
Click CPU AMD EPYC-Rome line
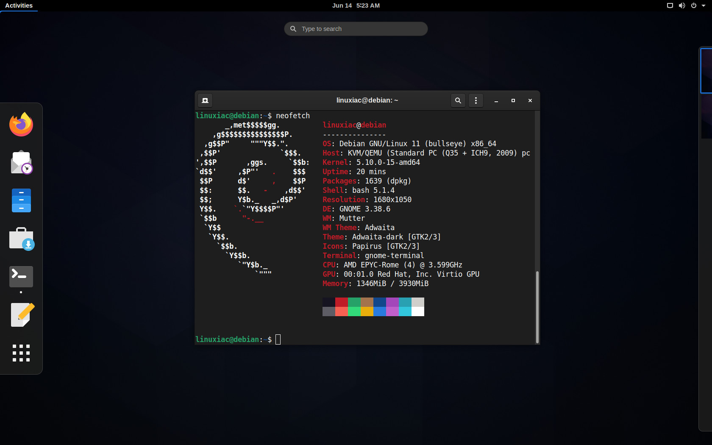pos(392,265)
